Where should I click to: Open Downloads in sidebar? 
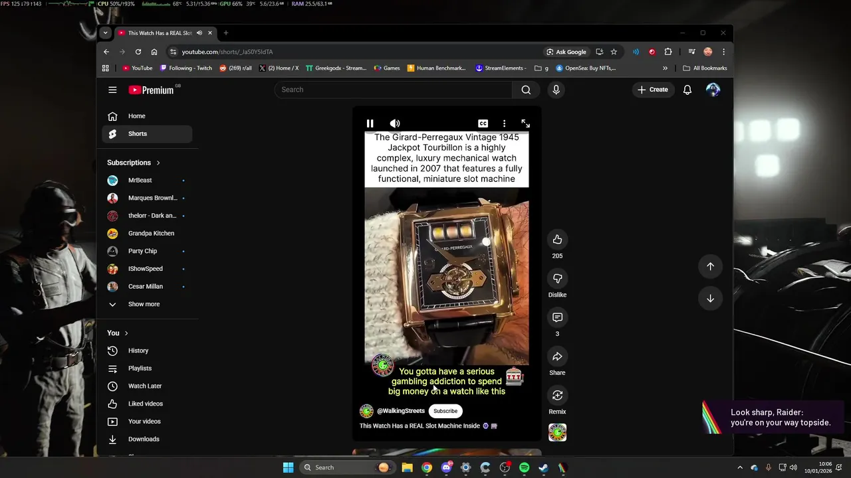pos(147,439)
